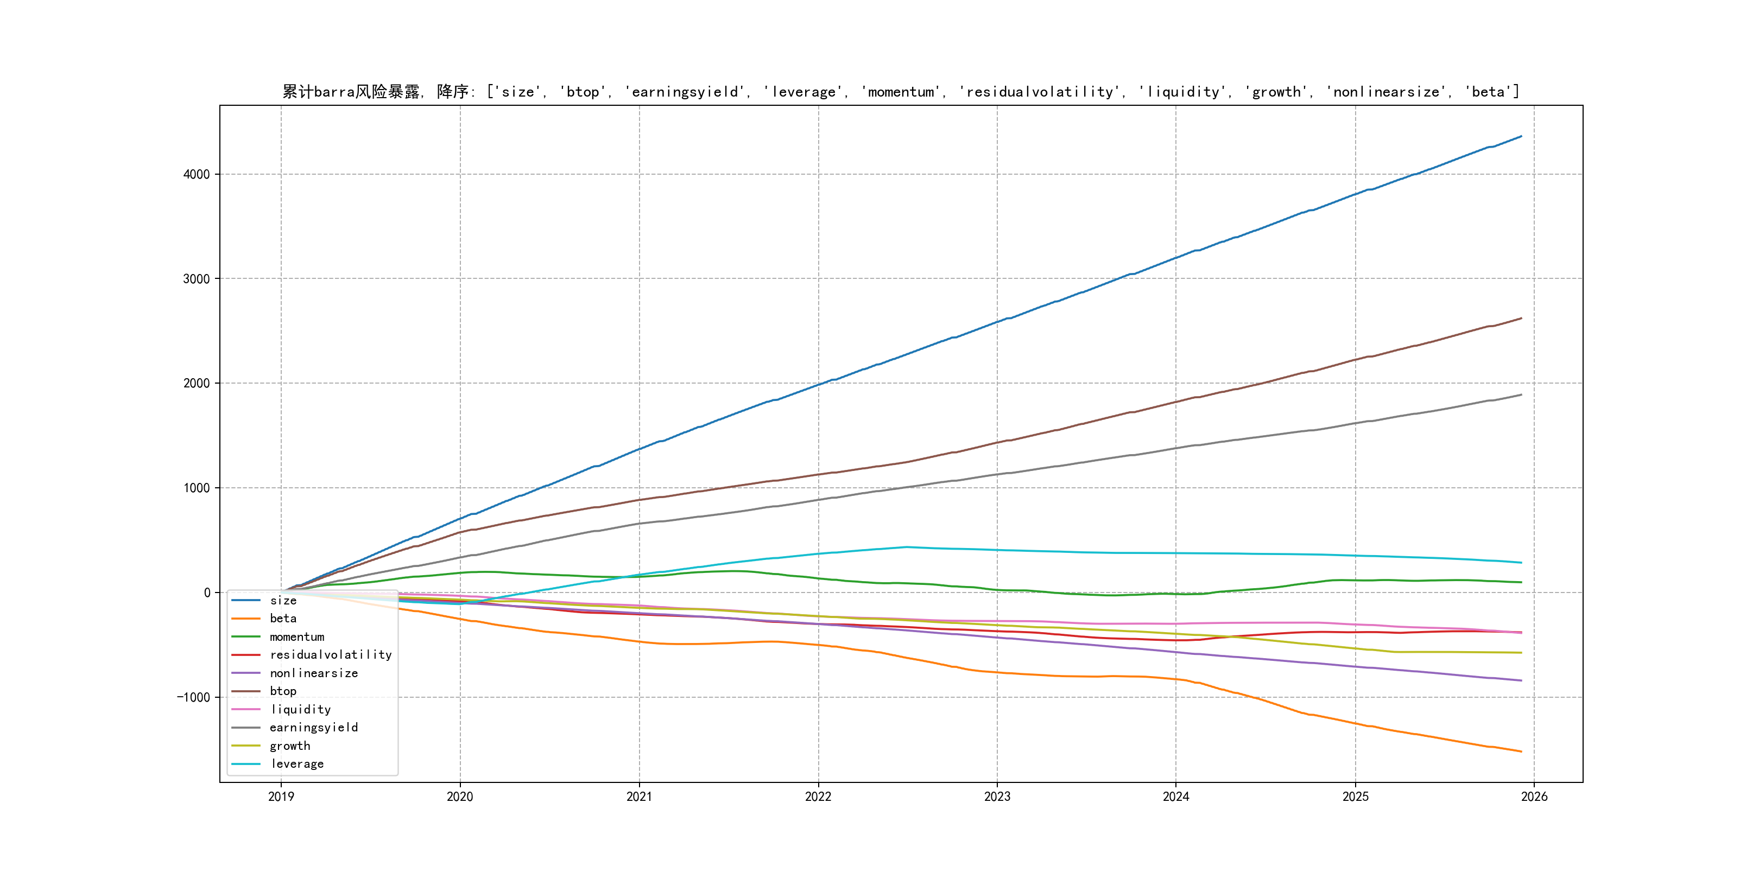
Task: Click the 2024 x-axis tick label
Action: coord(1176,797)
